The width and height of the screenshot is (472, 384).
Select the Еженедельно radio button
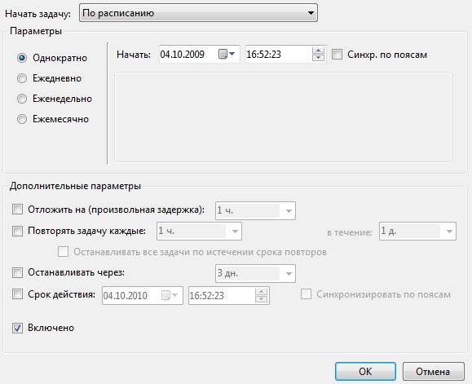tap(22, 99)
